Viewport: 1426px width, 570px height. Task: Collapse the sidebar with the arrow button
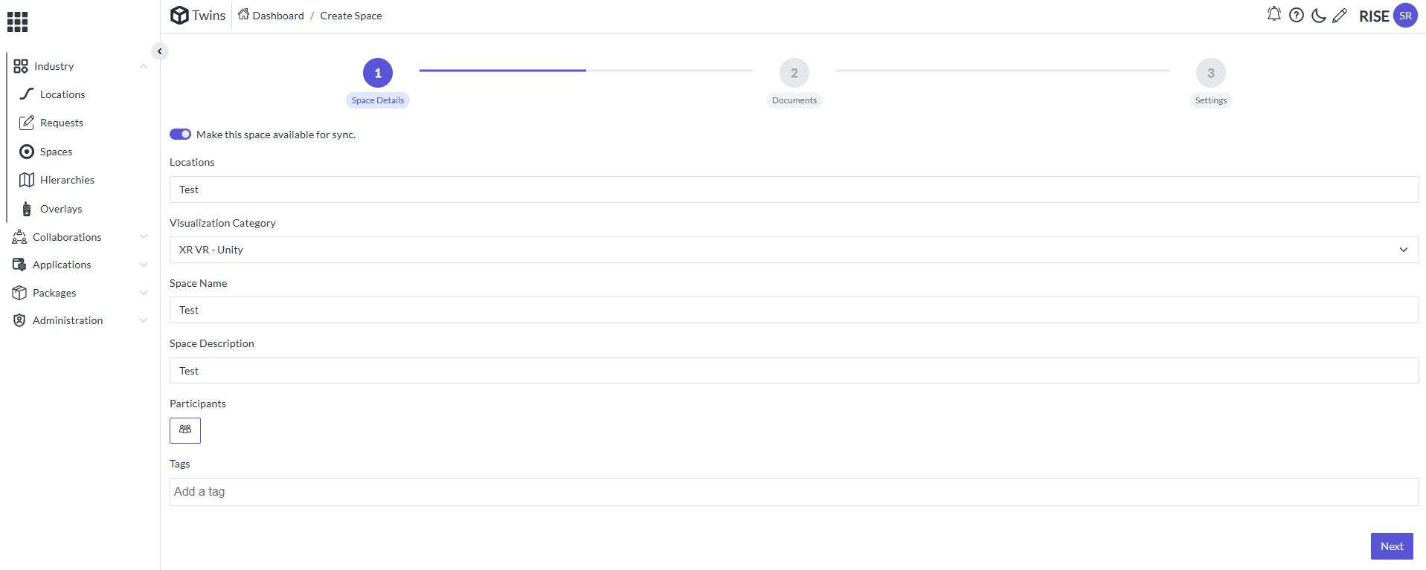tap(159, 51)
